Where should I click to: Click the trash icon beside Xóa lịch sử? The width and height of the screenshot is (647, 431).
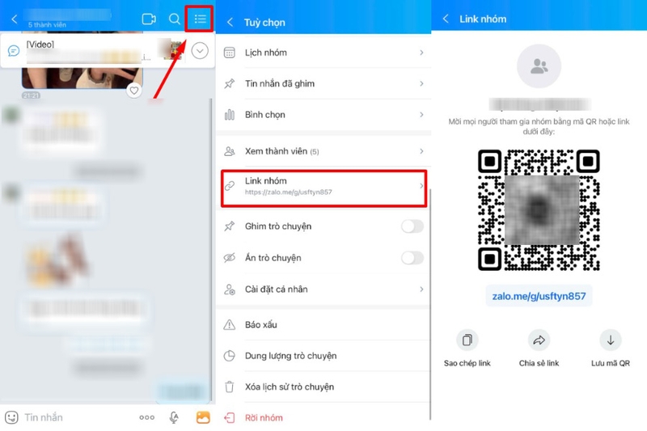(230, 387)
